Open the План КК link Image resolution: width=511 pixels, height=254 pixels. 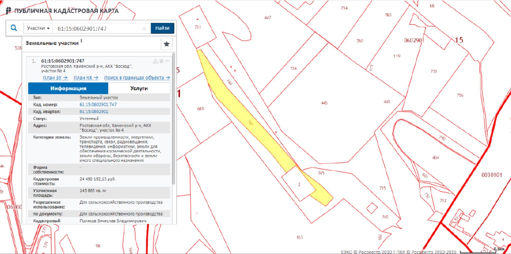tap(86, 78)
